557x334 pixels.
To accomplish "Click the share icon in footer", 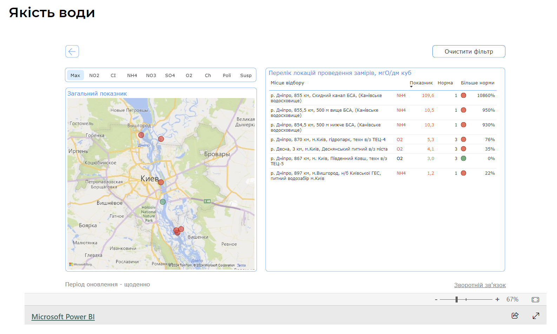I will 515,315.
